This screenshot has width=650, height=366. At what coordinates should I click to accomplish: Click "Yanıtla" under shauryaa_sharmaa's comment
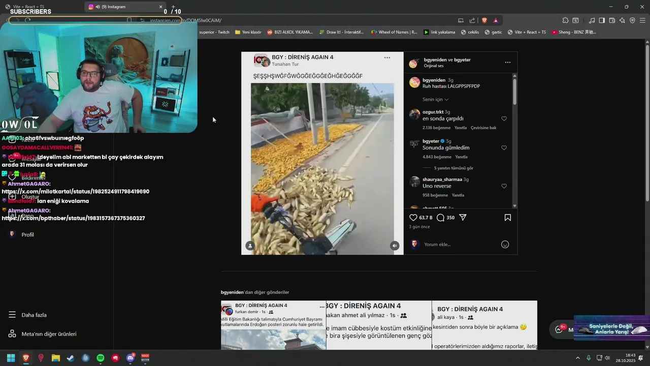[x=458, y=195]
